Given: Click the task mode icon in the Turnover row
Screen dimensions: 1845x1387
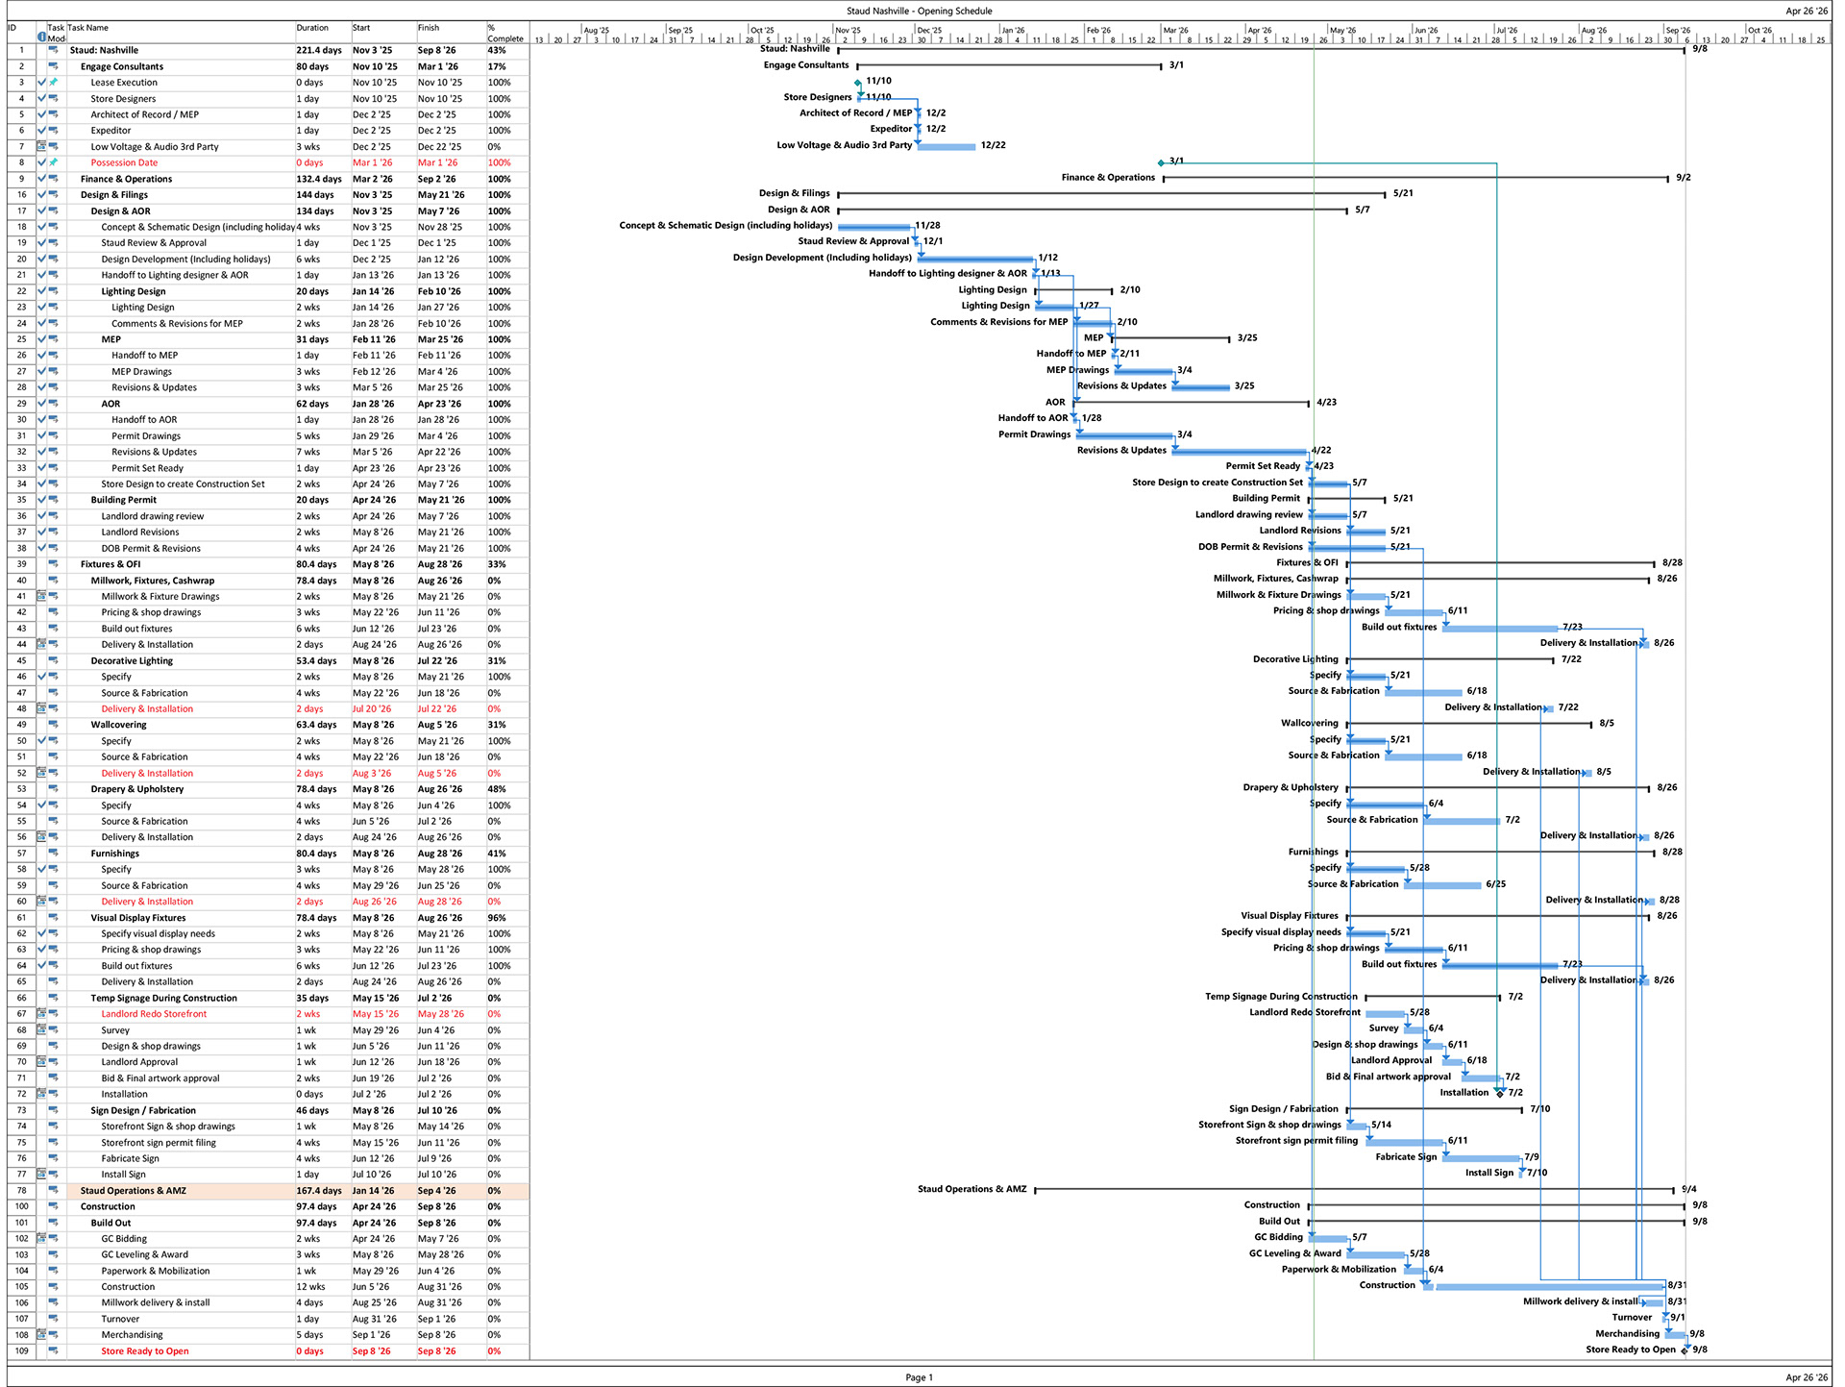Looking at the screenshot, I should pos(54,1319).
